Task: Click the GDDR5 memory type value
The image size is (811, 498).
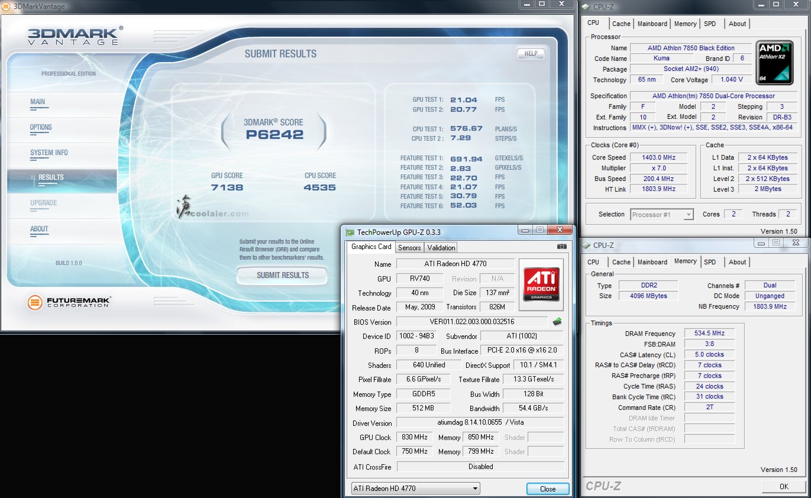Action: pyautogui.click(x=423, y=394)
